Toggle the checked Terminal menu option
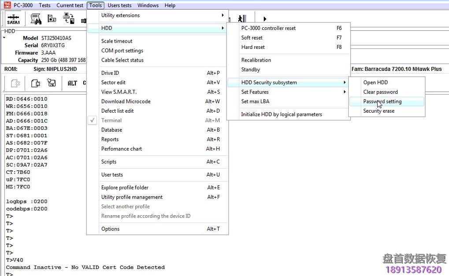This screenshot has width=449, height=276. coord(111,120)
